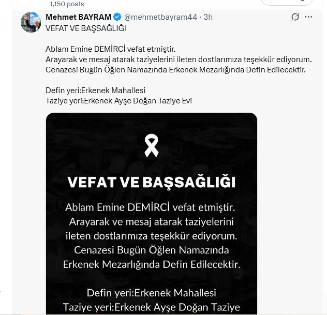The image size is (327, 315).
Task: Click the blue verified badge
Action: (117, 17)
